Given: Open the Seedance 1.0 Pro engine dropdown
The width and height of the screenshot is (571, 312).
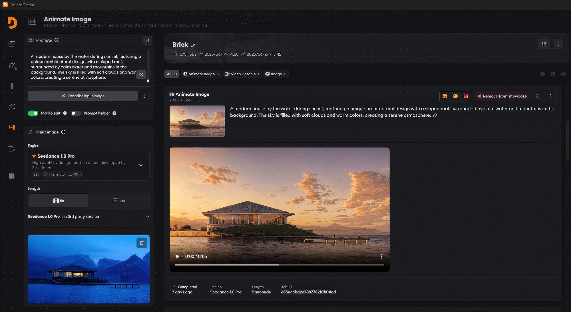Looking at the screenshot, I should click(x=141, y=165).
